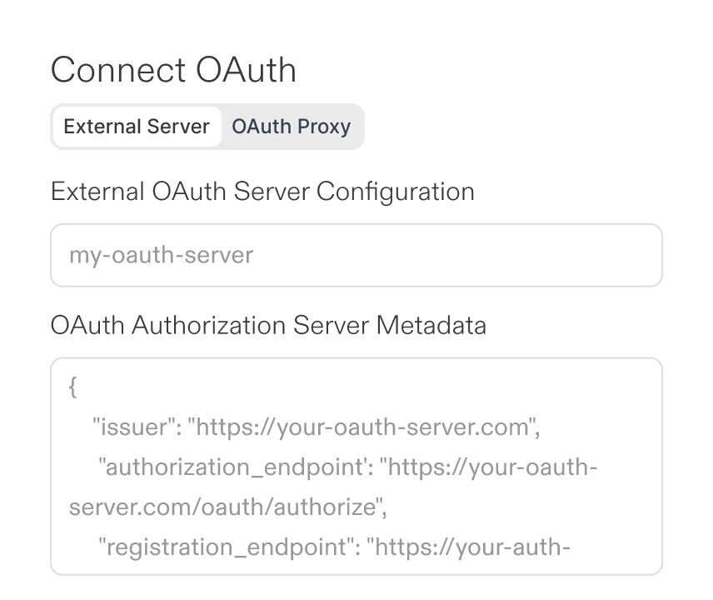Image resolution: width=713 pixels, height=600 pixels.
Task: Click the my-oauth-server name input field
Action: (356, 255)
